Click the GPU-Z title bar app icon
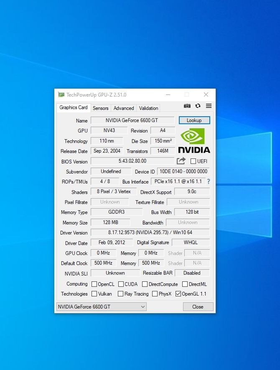280x370 pixels. (x=61, y=94)
